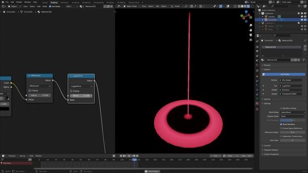Screen dimensions: 308x173
Task: Toggle perspective/orthographic grid icon in viewport
Action: coord(251,40)
